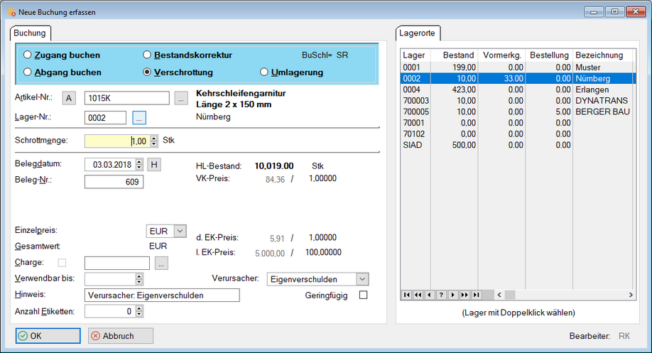The height and width of the screenshot is (353, 652).
Task: Switch to the Buchung tab
Action: [30, 33]
